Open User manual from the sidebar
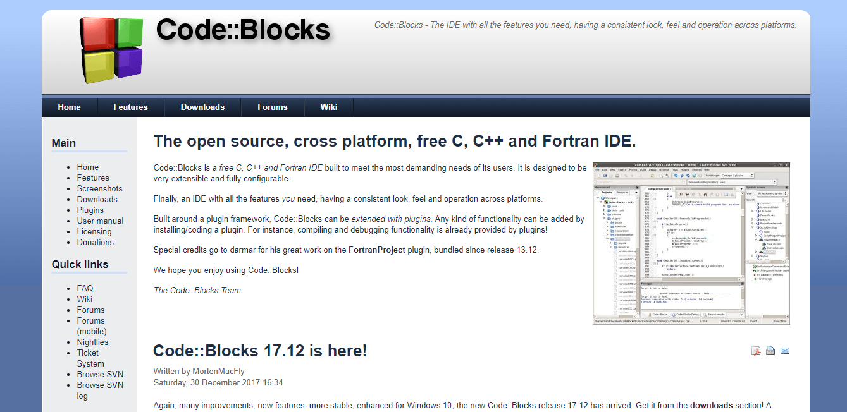The width and height of the screenshot is (847, 412). [100, 221]
